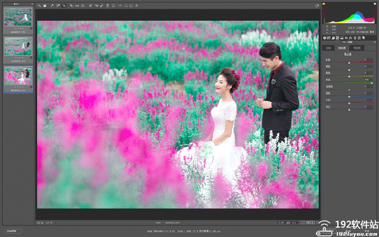Click the Rotate counterclockwise icon
Viewport: 379px width, 237px height.
pos(126,5)
